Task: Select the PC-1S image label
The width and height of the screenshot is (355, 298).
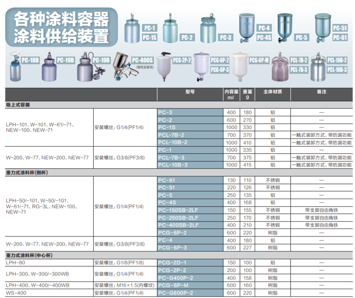Action: [150, 38]
